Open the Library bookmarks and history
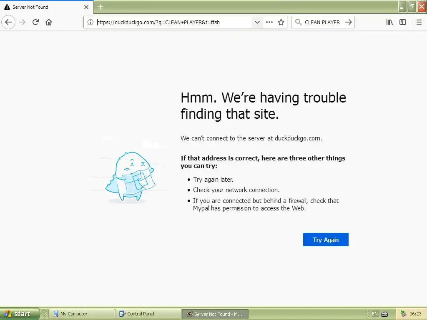 [389, 22]
